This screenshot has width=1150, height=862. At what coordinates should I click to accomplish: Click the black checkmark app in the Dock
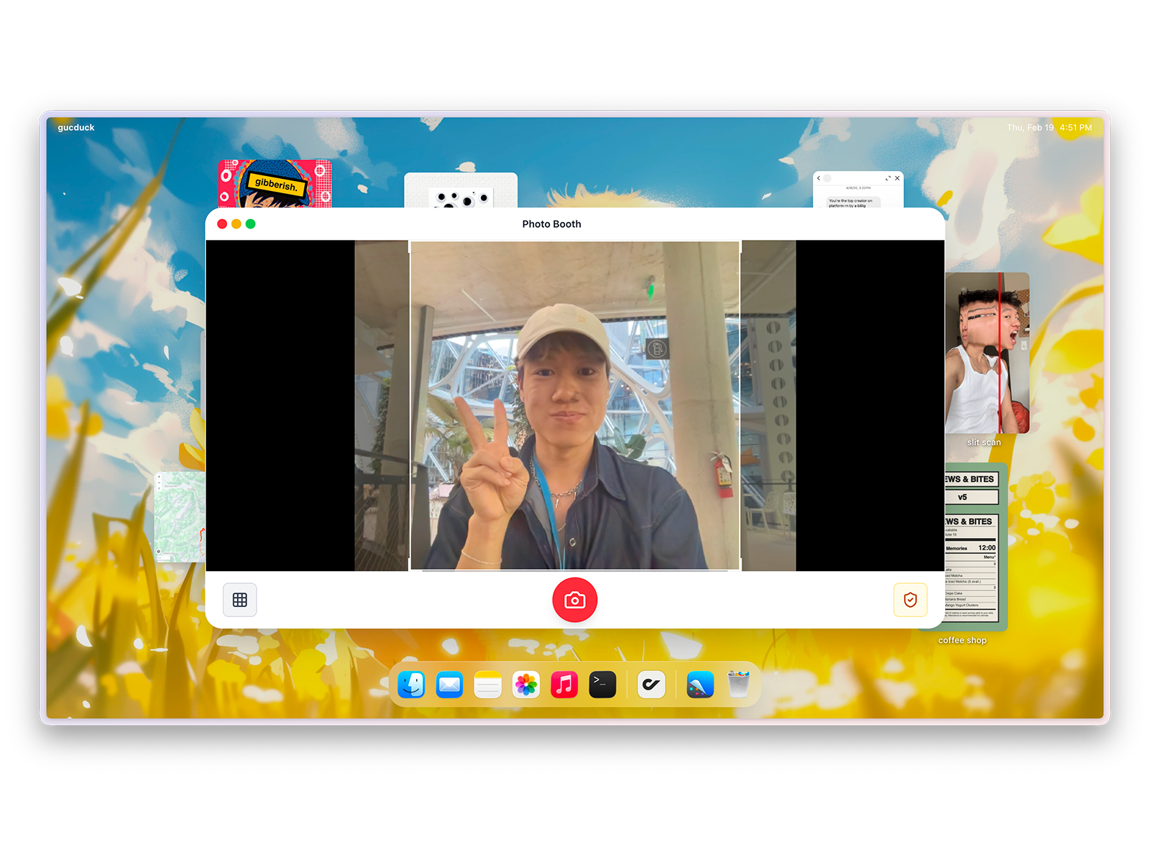click(650, 684)
